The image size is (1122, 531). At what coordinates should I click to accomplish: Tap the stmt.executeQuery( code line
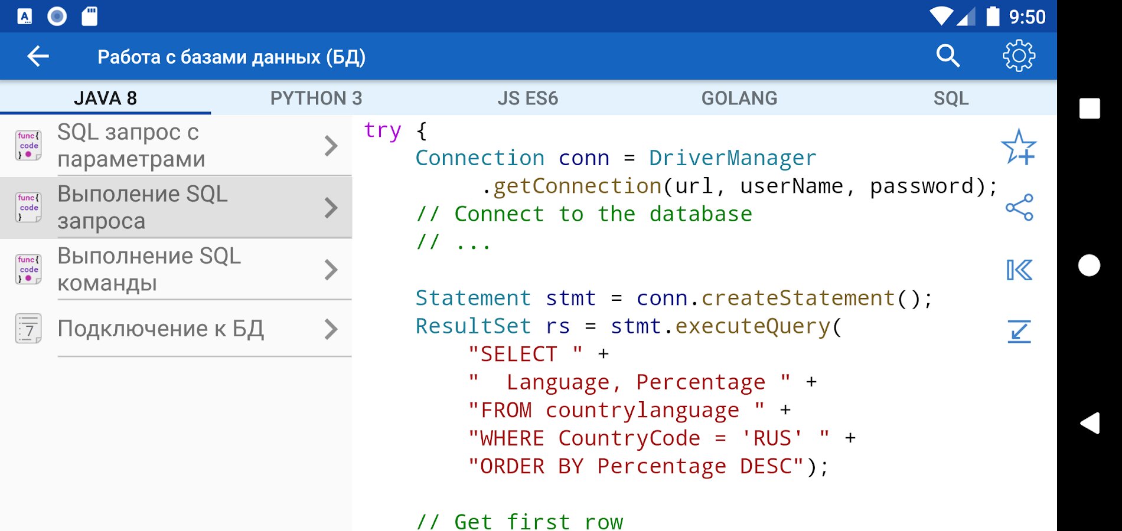click(629, 326)
